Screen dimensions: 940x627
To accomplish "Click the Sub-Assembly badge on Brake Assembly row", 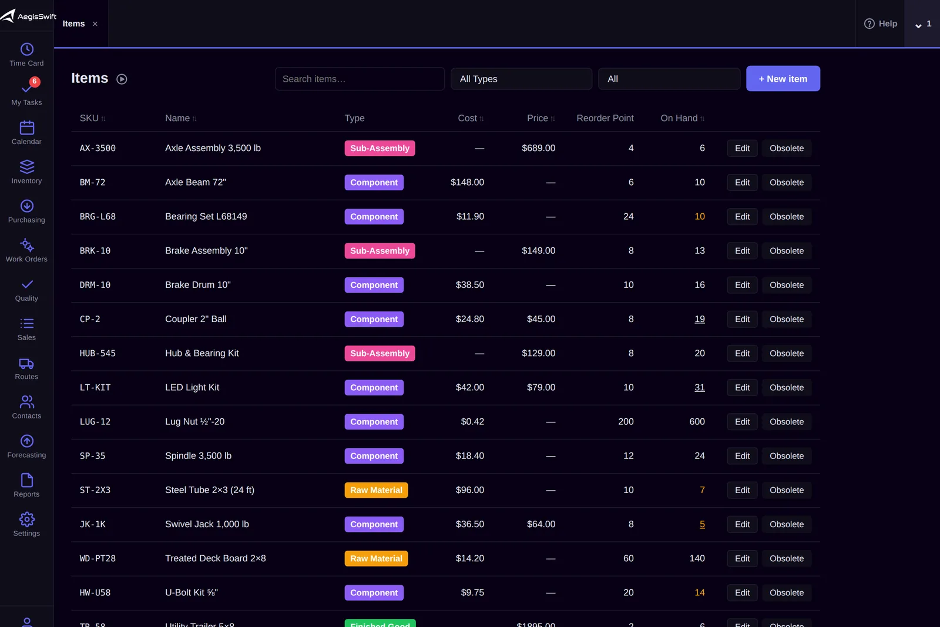I will pos(380,251).
